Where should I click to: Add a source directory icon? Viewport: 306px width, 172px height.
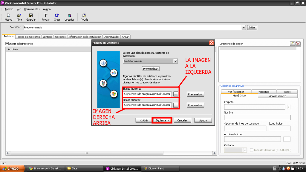292,44
